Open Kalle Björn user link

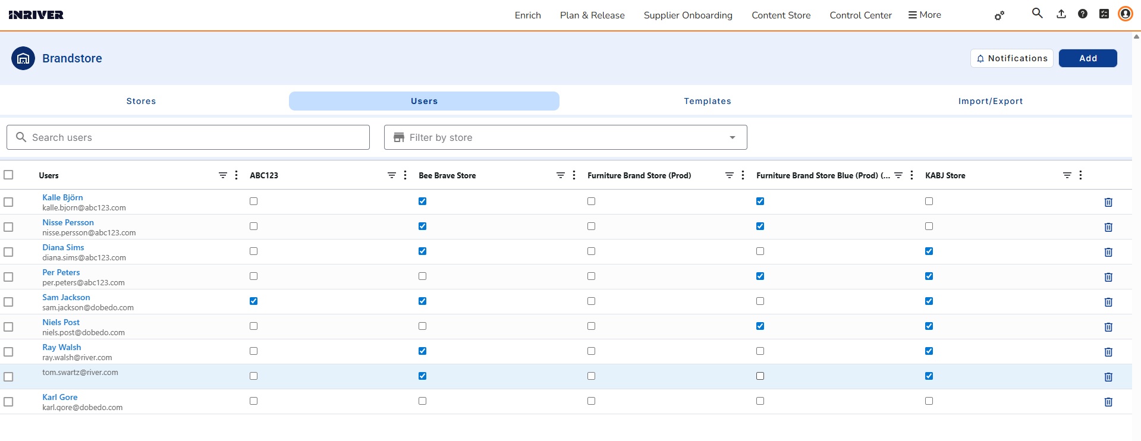(62, 197)
